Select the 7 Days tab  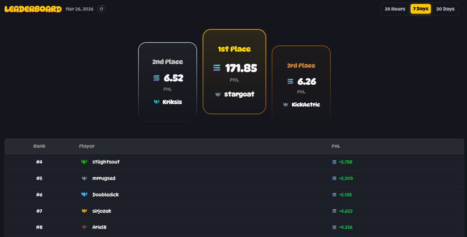(421, 9)
